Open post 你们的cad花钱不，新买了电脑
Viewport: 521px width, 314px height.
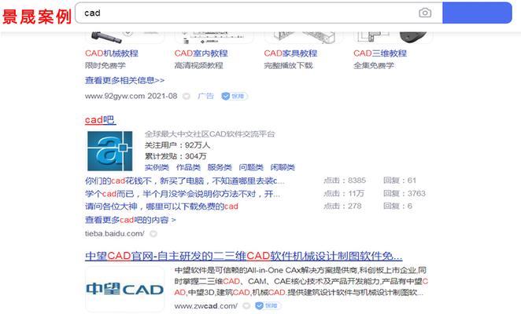[185, 181]
